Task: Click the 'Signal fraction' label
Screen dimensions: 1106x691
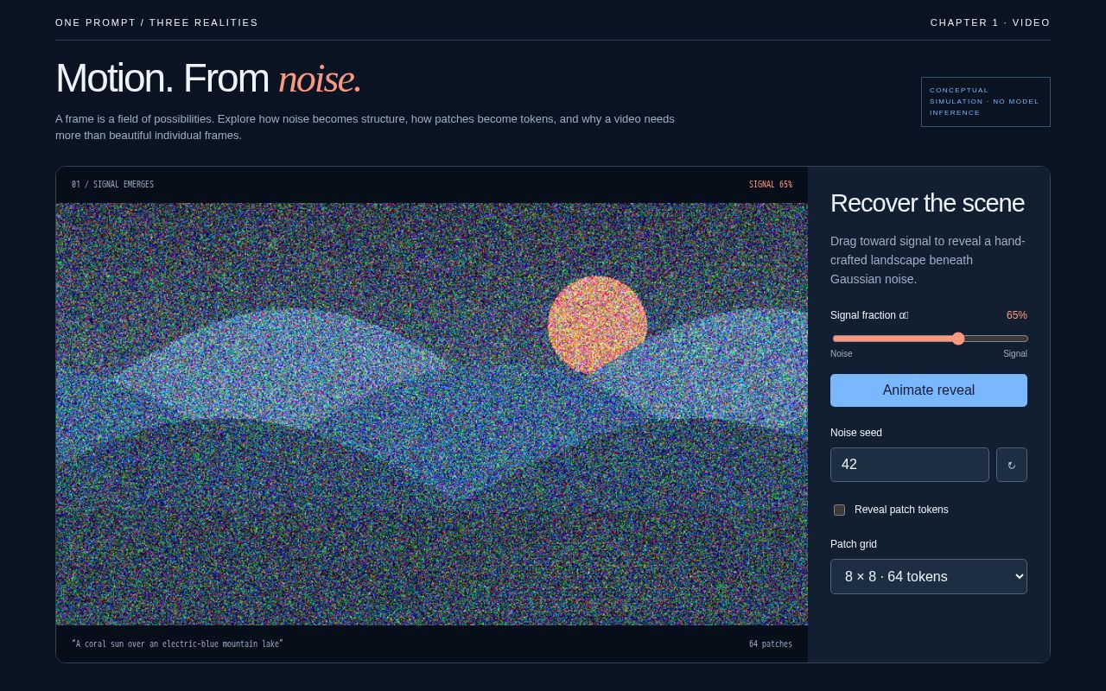Action: click(869, 315)
